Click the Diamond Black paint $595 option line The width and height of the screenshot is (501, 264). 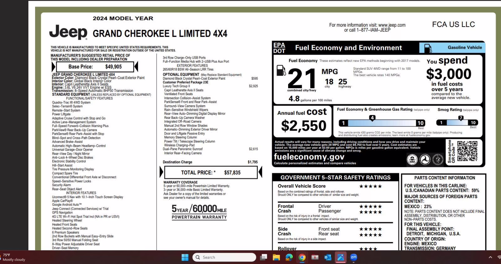click(x=210, y=79)
